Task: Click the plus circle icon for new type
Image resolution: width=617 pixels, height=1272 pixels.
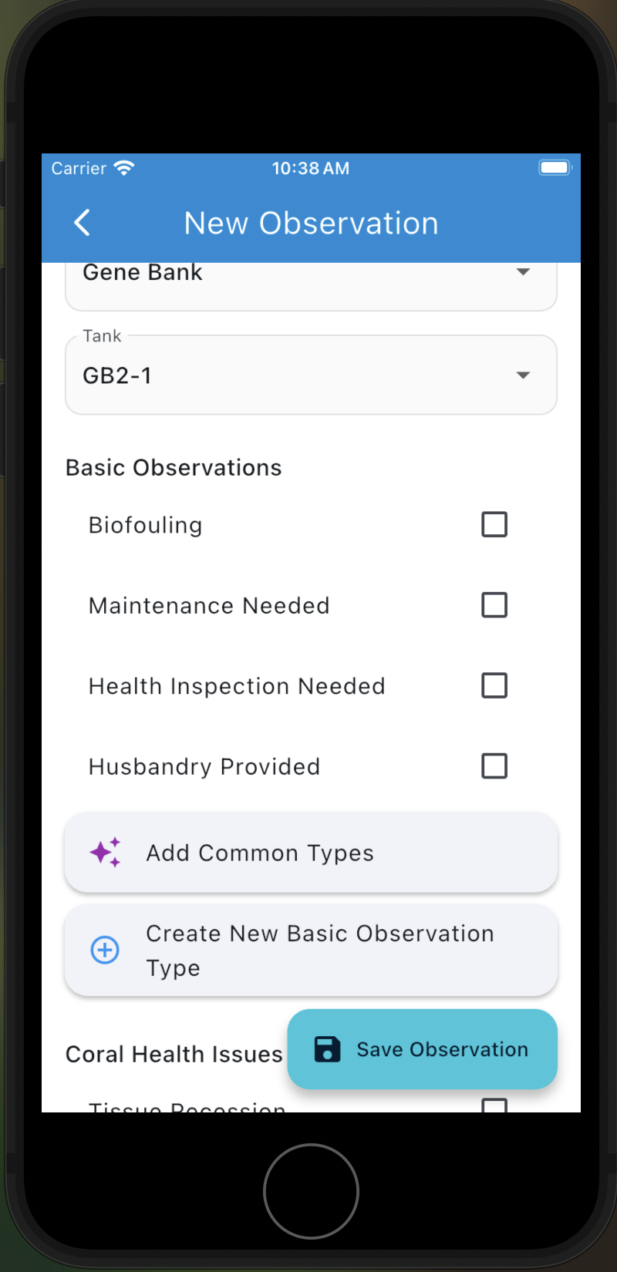Action: point(105,950)
